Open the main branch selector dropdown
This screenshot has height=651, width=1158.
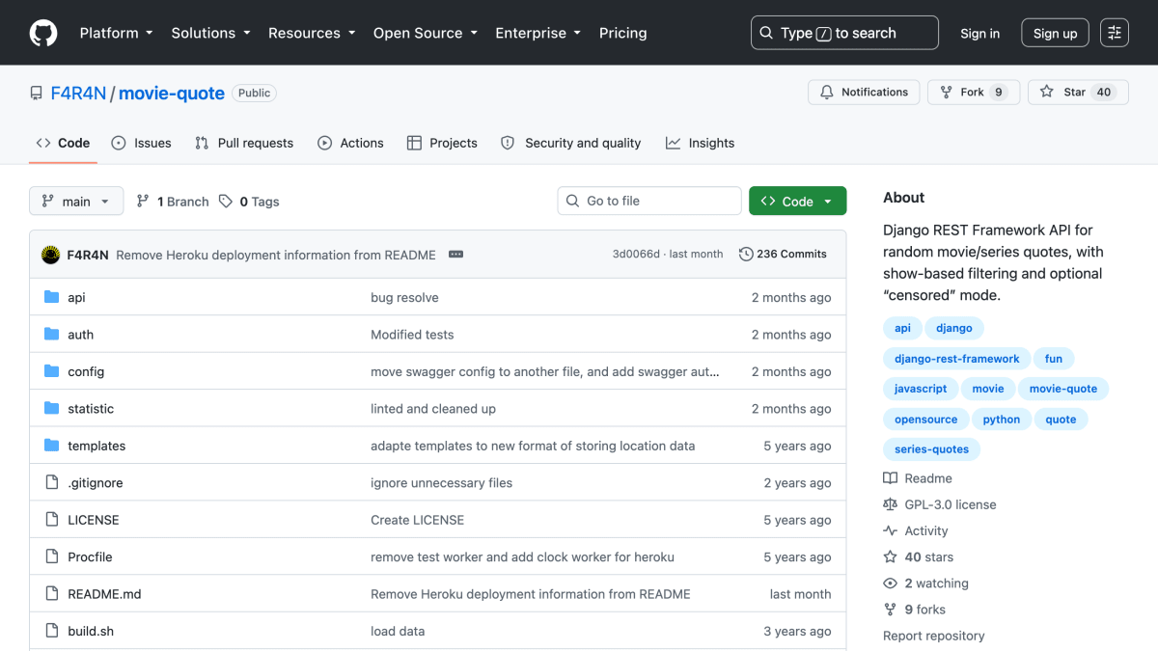[x=76, y=201]
